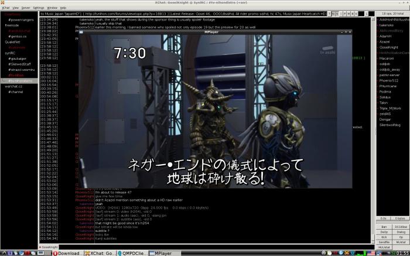Click the user limit entry field

371,13
